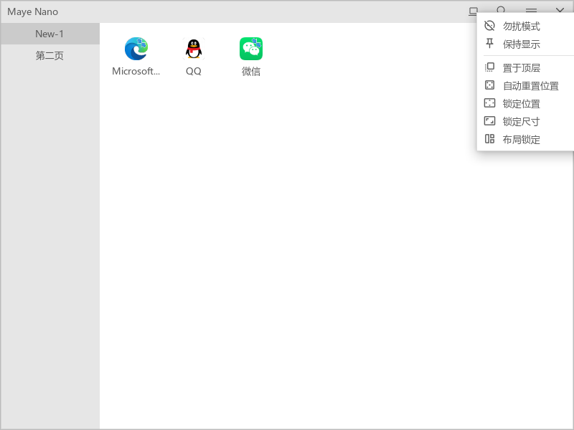This screenshot has height=430, width=574.
Task: Switch to the 第二页 page tab
Action: [x=50, y=55]
